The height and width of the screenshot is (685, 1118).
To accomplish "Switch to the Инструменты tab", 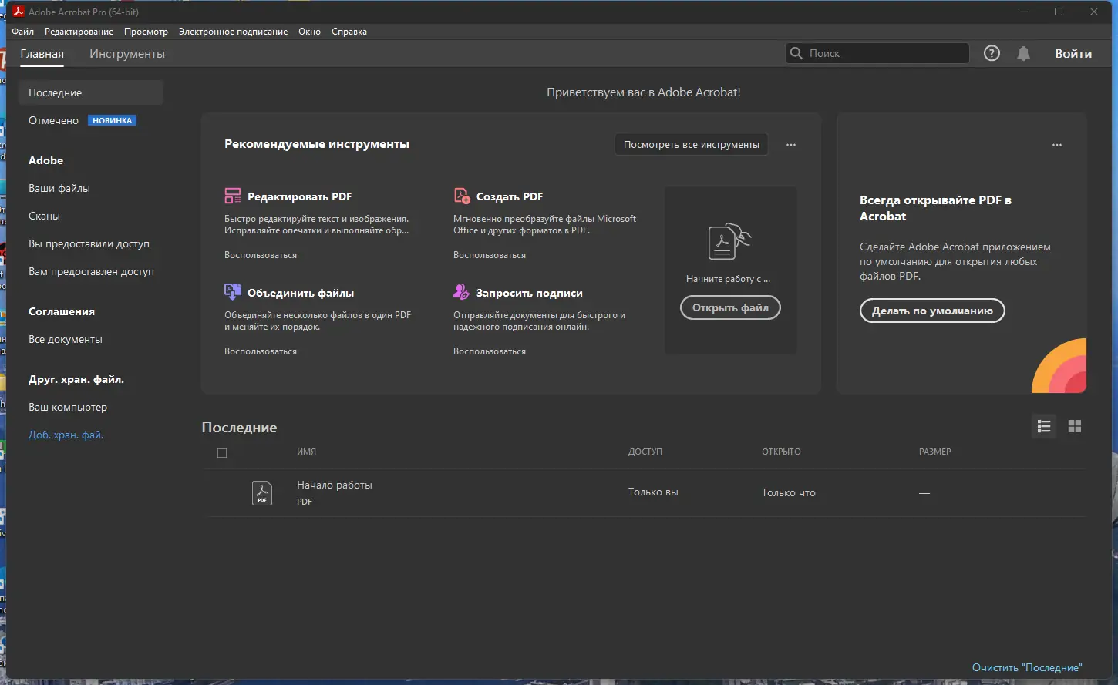I will pos(127,54).
